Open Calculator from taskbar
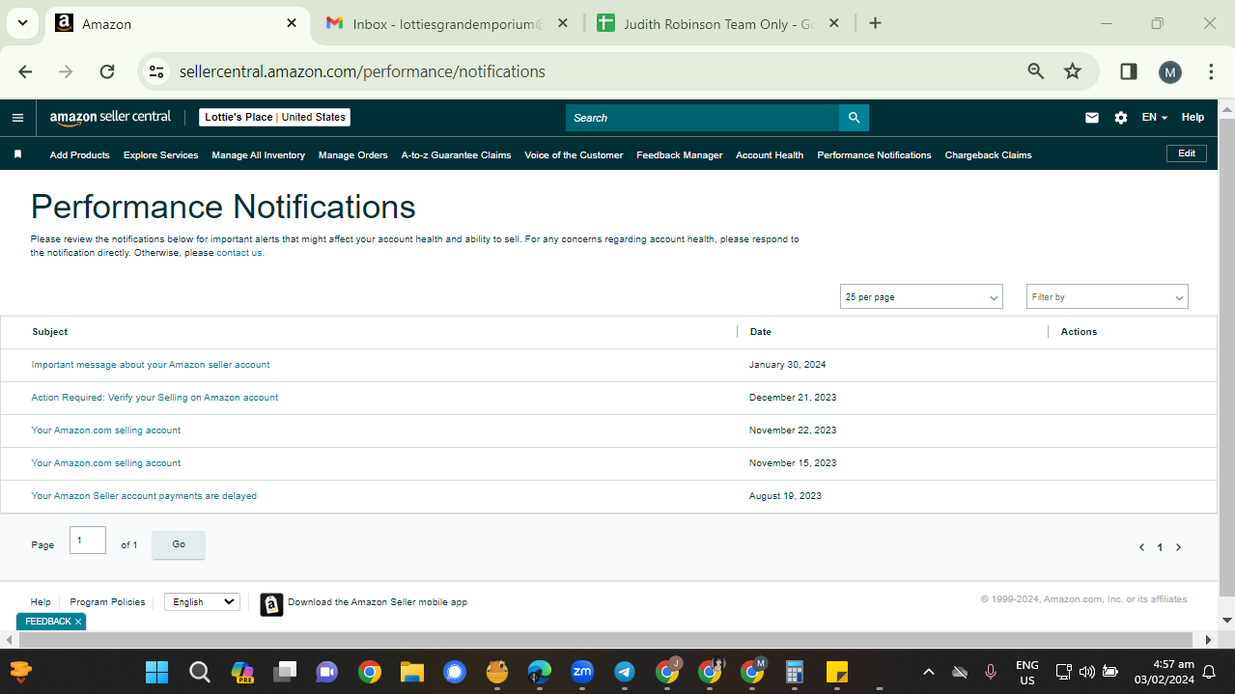This screenshot has width=1235, height=694. (795, 672)
